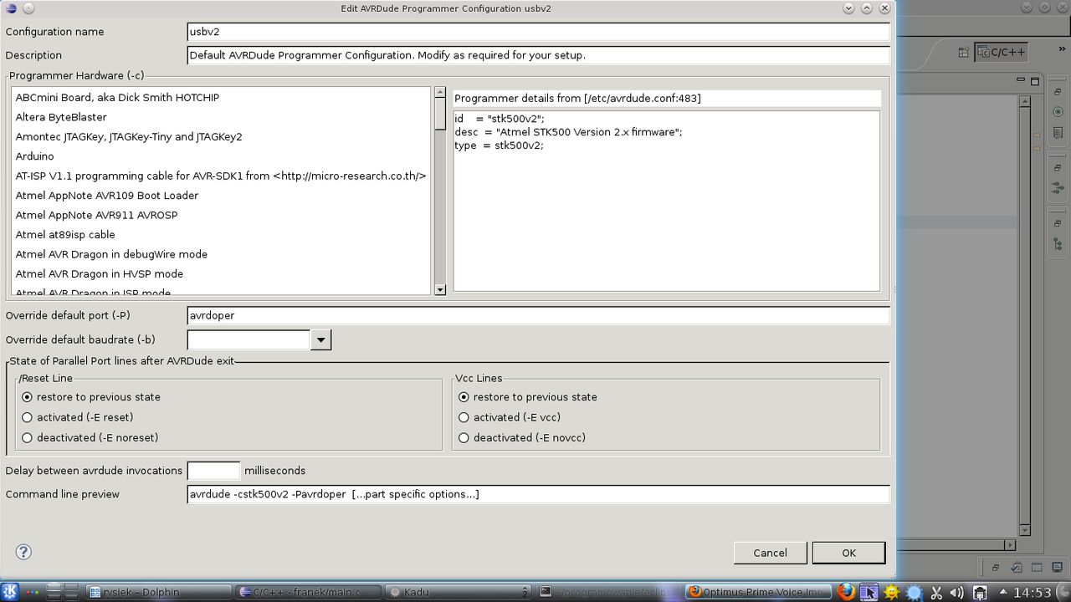
Task: Open KDE application launcher menu
Action: point(10,592)
